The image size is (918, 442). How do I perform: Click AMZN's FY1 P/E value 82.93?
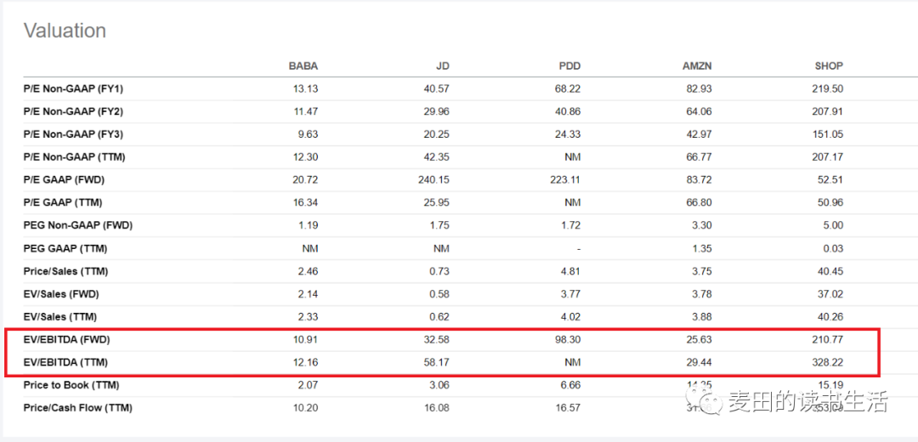coord(700,89)
